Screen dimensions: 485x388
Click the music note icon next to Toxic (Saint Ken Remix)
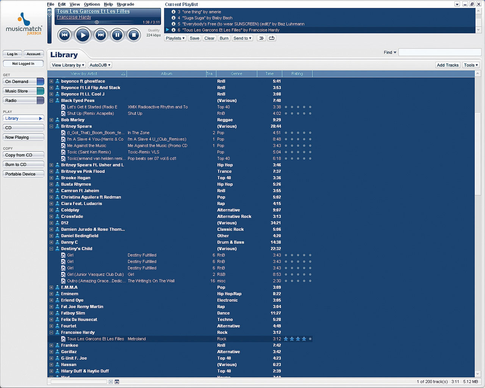pos(63,152)
